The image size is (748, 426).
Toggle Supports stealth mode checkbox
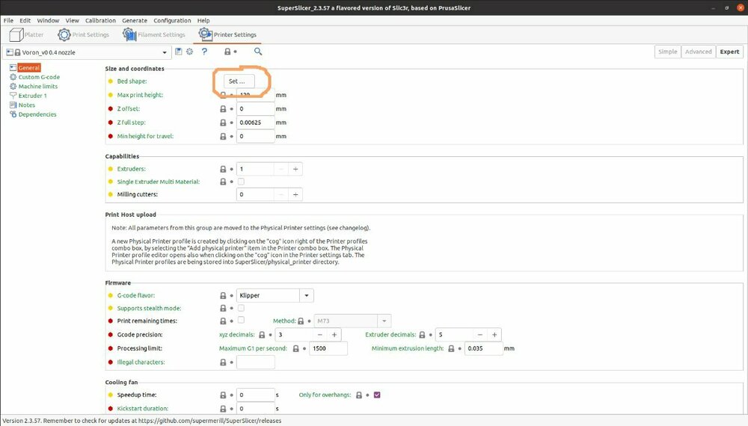click(241, 309)
